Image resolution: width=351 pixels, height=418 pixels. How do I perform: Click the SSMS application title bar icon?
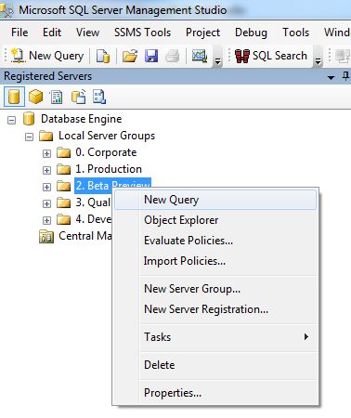(x=6, y=11)
